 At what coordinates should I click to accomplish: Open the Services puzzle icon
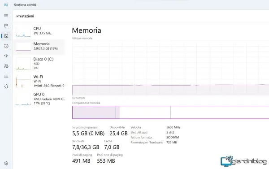tap(6, 87)
